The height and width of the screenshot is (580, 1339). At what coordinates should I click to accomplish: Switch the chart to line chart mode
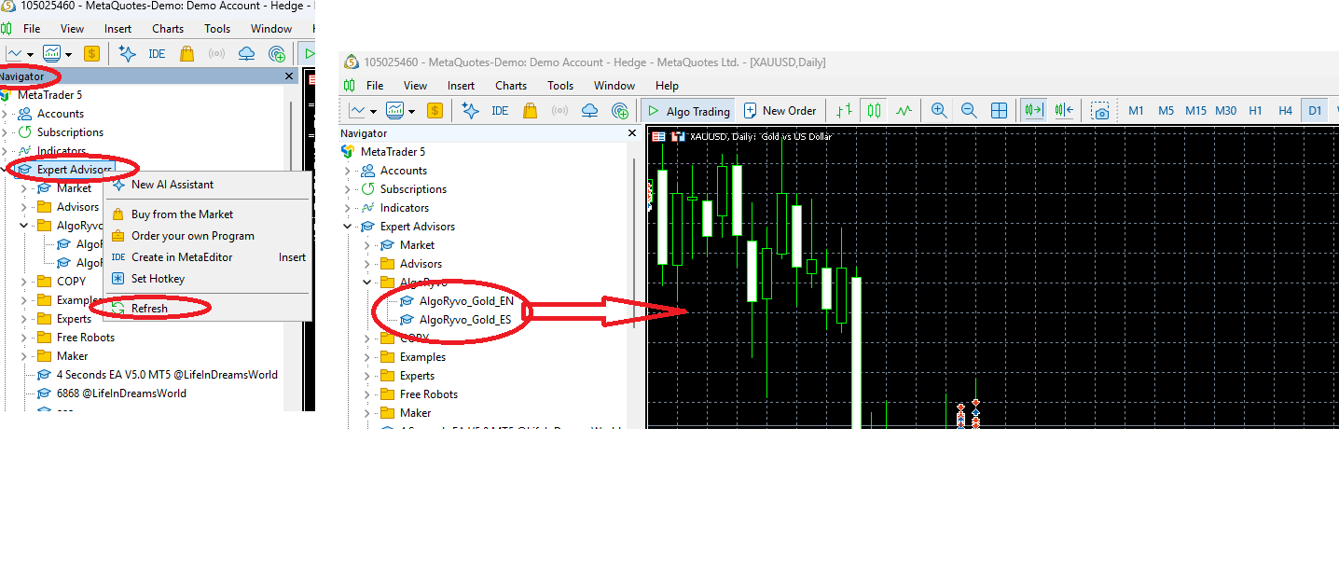point(904,110)
